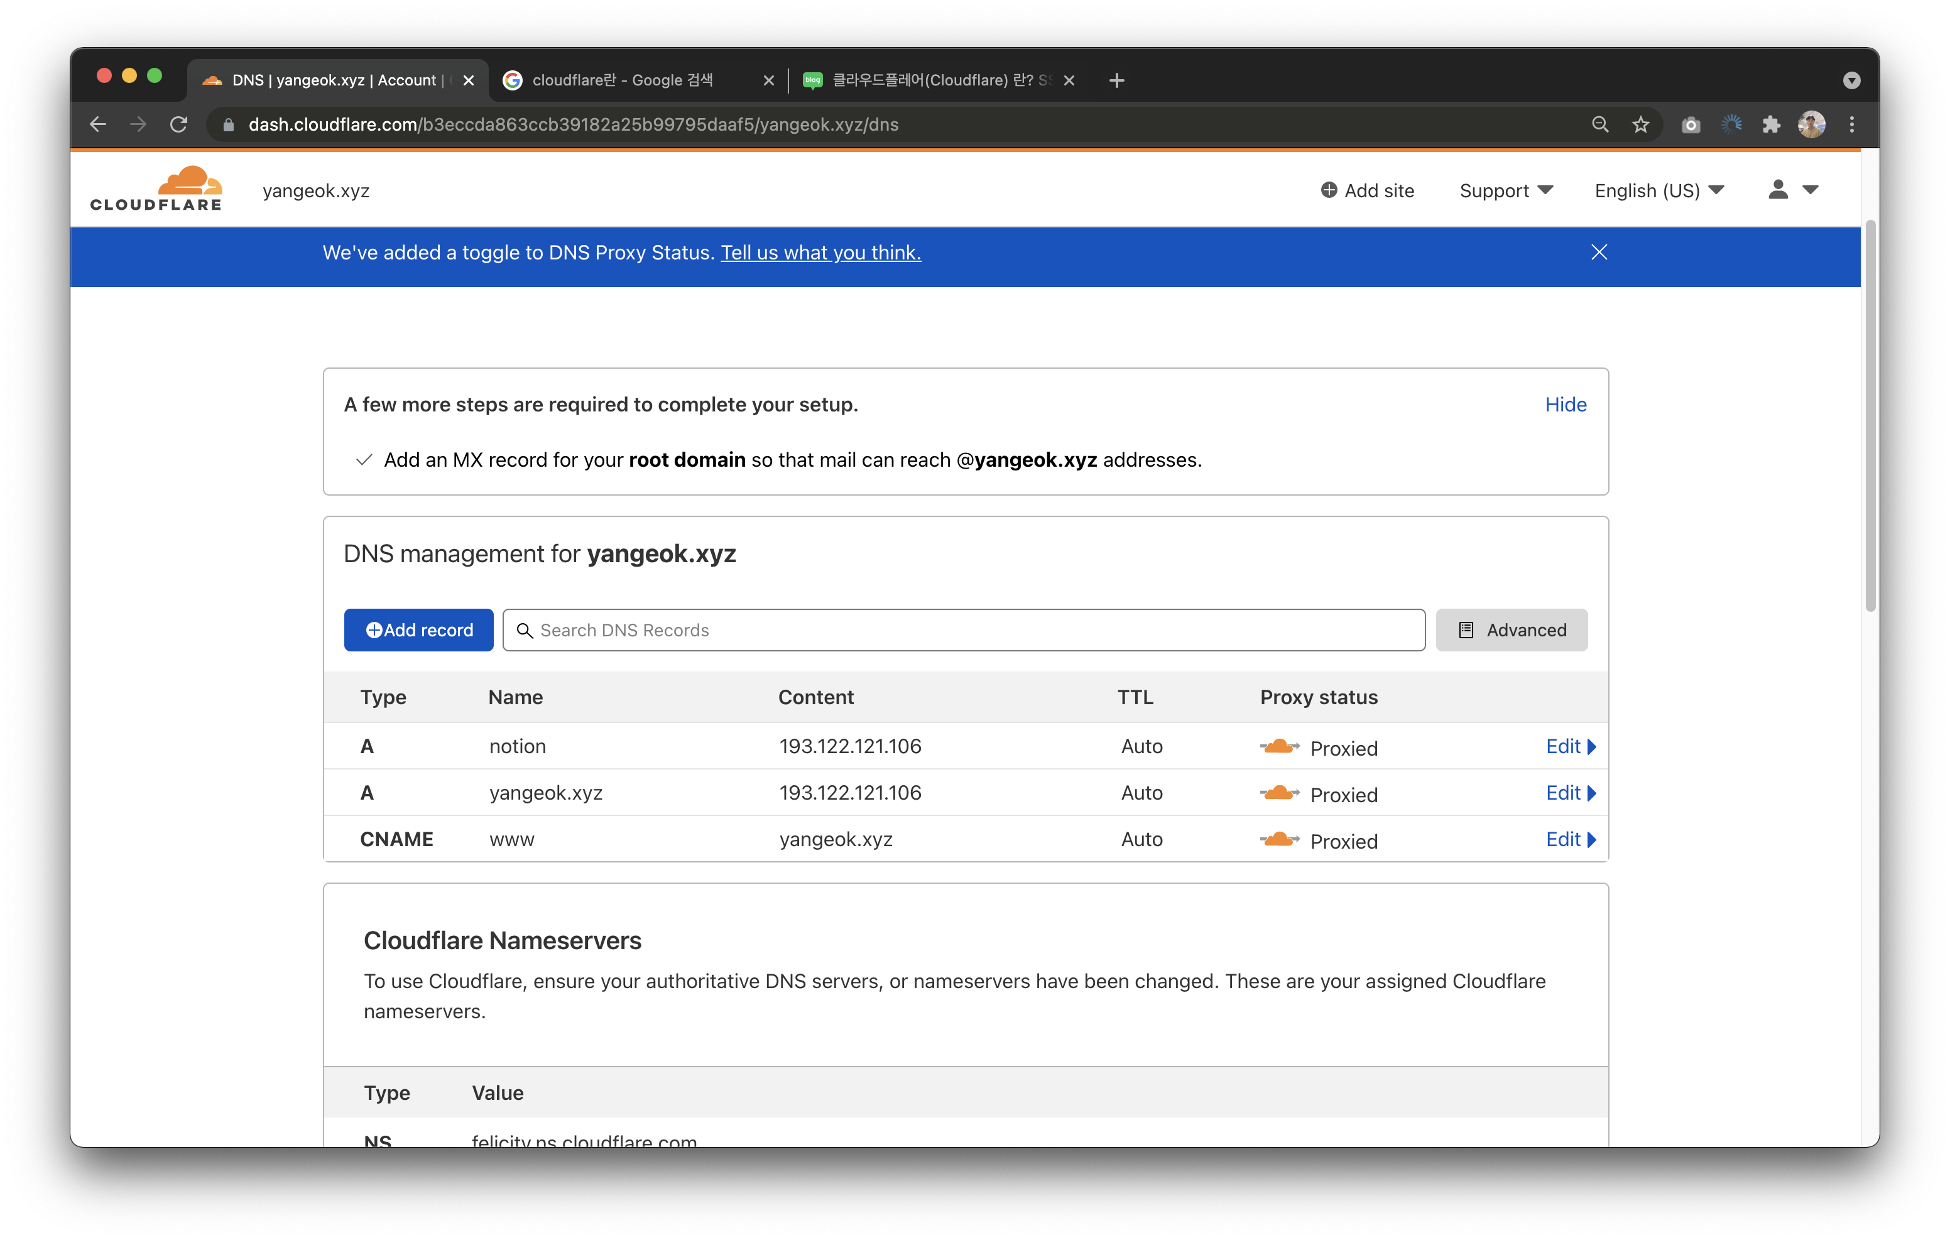
Task: Toggle proxy cloud for yangeok.xyz A record
Action: tap(1280, 793)
